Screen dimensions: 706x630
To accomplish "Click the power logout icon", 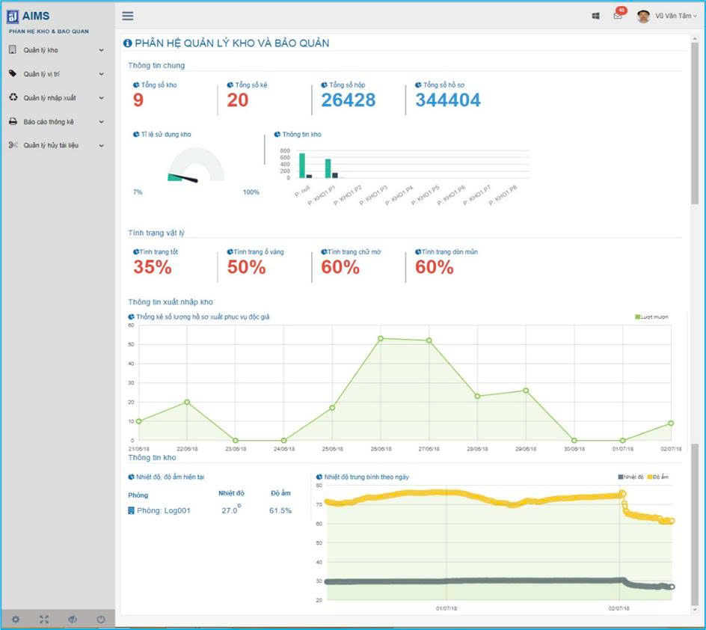I will [x=101, y=619].
